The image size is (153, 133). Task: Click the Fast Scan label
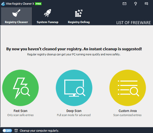(x=20, y=111)
